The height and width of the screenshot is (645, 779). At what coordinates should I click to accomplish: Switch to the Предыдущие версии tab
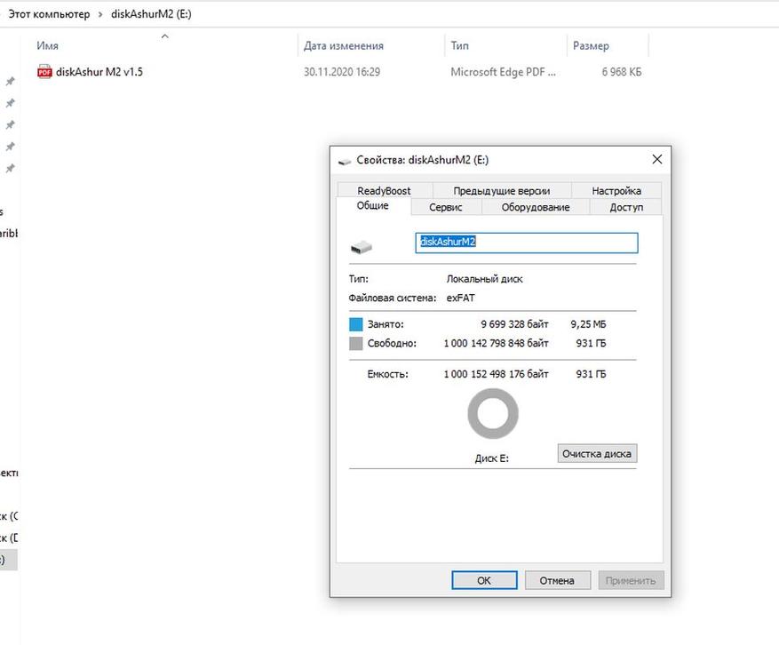(501, 191)
